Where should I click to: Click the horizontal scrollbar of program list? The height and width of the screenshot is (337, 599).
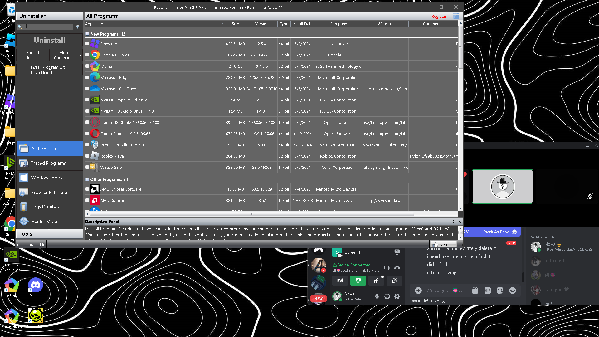251,214
